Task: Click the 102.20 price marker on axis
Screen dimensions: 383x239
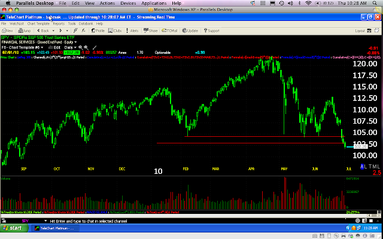Action: coord(360,146)
